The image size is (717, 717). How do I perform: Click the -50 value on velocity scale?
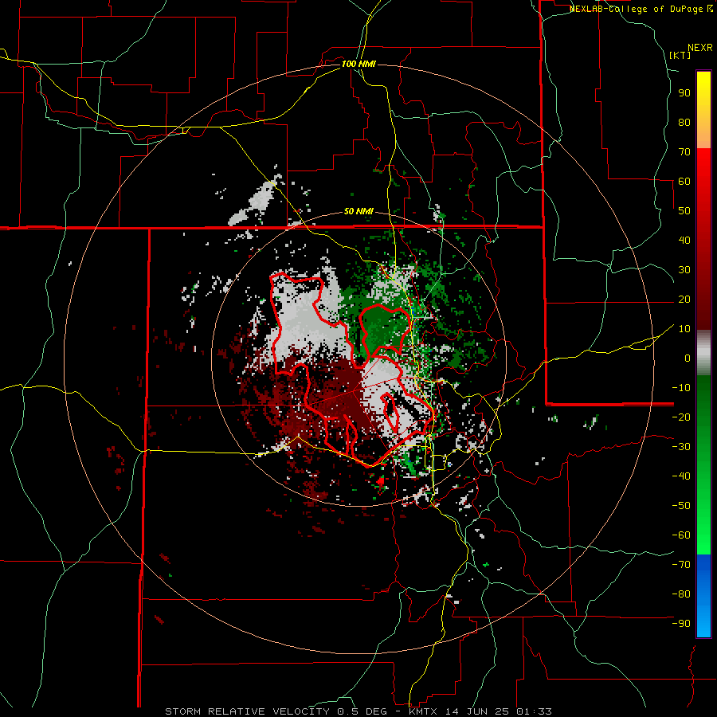click(x=681, y=506)
